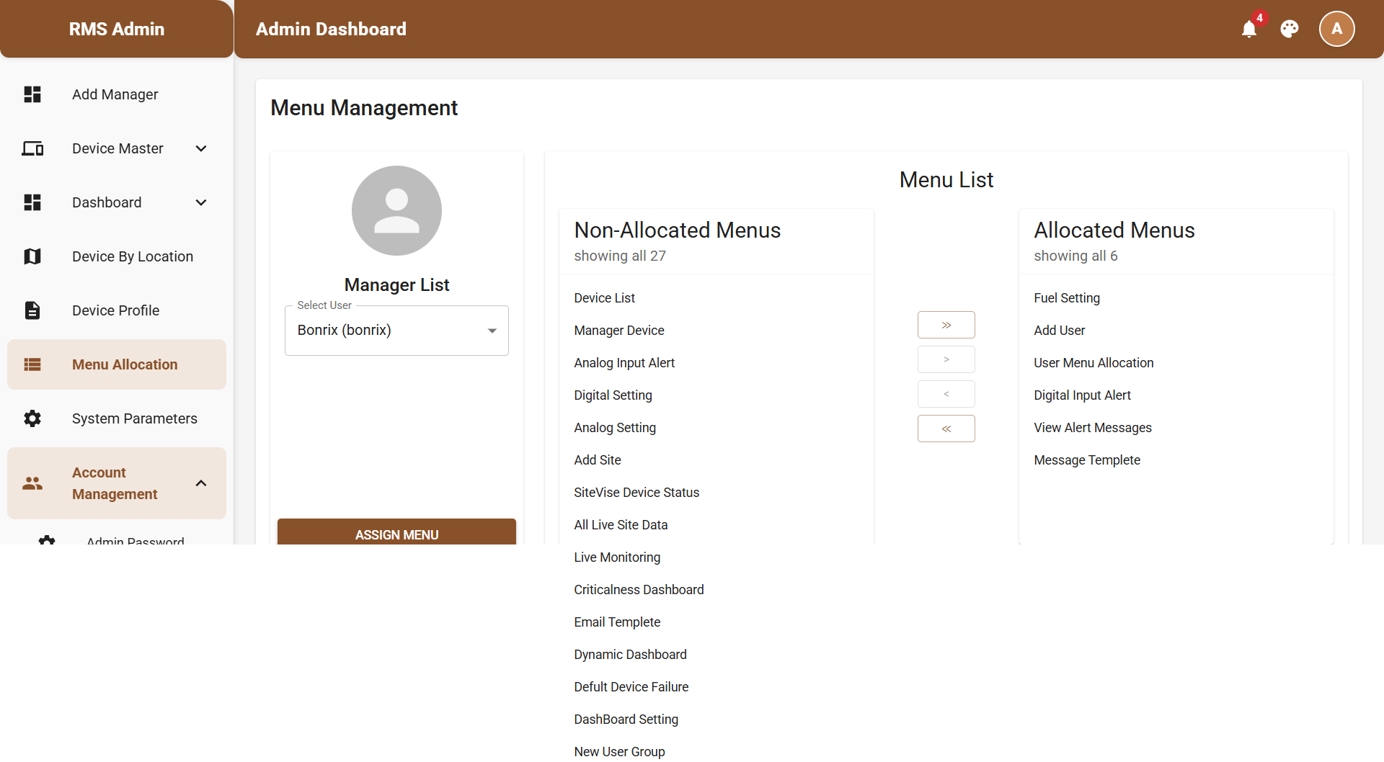Screen dimensions: 1384x762
Task: Move selected menu left with < button
Action: point(946,394)
